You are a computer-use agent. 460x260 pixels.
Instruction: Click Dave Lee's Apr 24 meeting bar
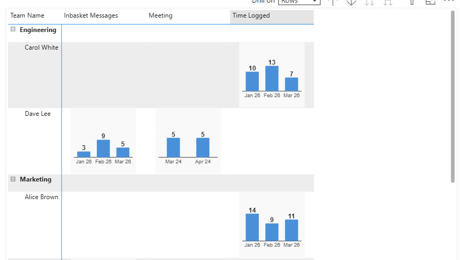pyautogui.click(x=203, y=147)
